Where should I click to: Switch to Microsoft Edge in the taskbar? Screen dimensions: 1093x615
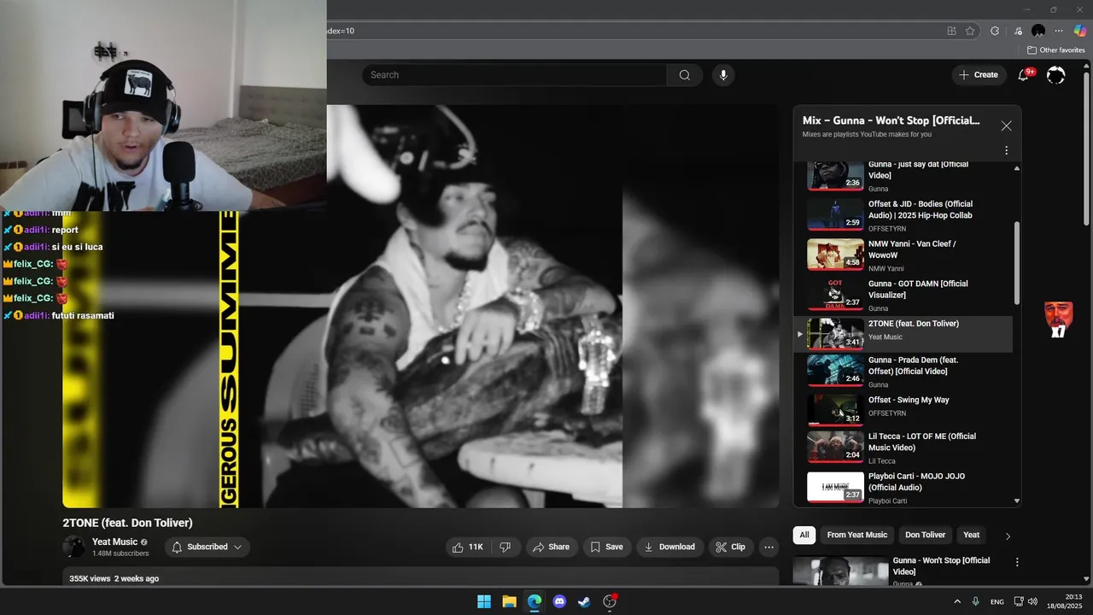(x=535, y=601)
